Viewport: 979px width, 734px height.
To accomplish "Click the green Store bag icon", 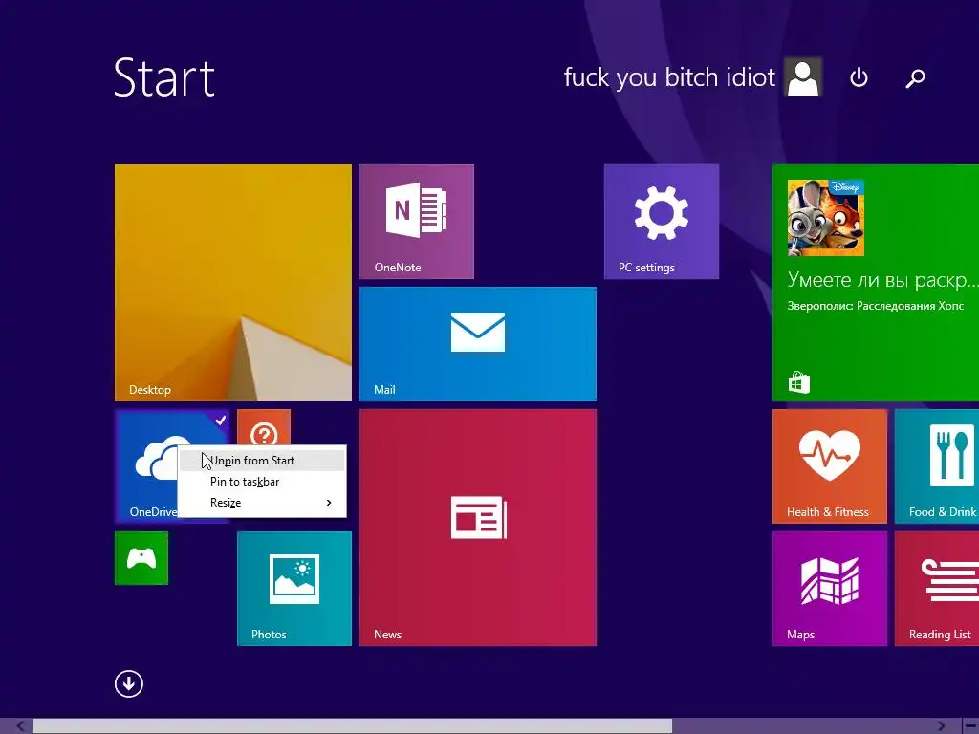I will click(x=798, y=382).
